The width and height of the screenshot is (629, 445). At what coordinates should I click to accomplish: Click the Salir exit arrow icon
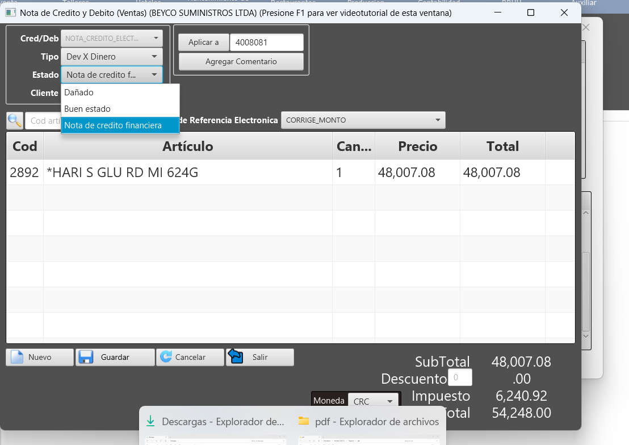(x=236, y=356)
